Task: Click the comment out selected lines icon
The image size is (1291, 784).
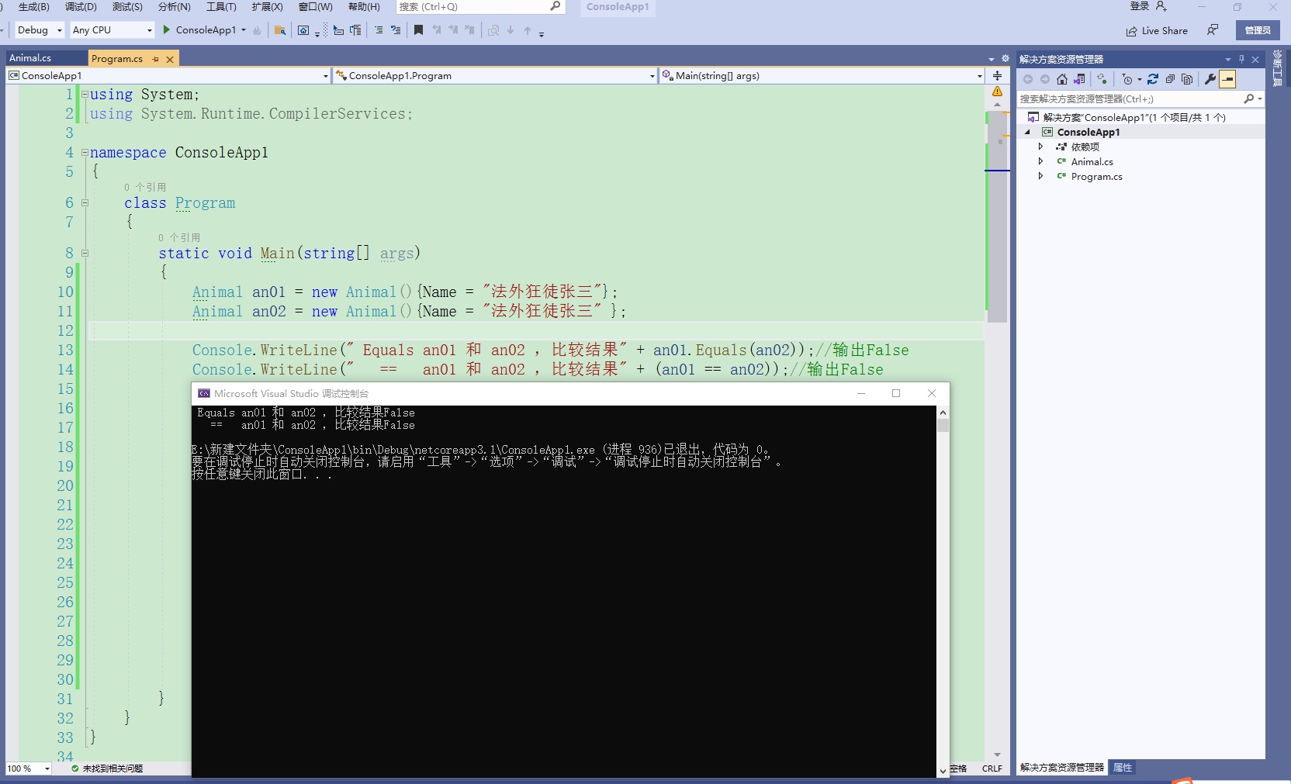Action: coord(379,29)
